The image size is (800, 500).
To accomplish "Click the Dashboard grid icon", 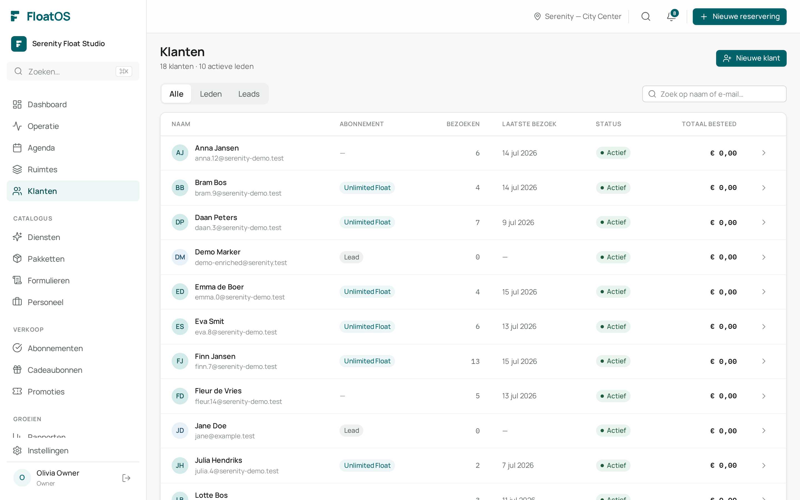I will tap(17, 104).
